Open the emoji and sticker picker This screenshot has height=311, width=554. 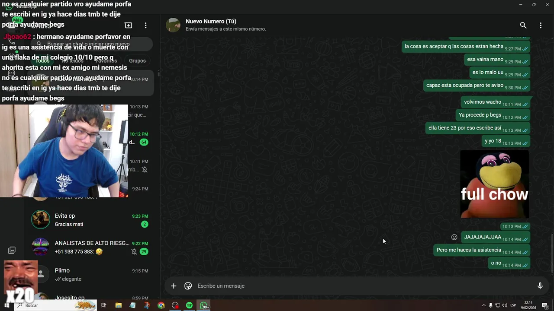click(x=188, y=286)
